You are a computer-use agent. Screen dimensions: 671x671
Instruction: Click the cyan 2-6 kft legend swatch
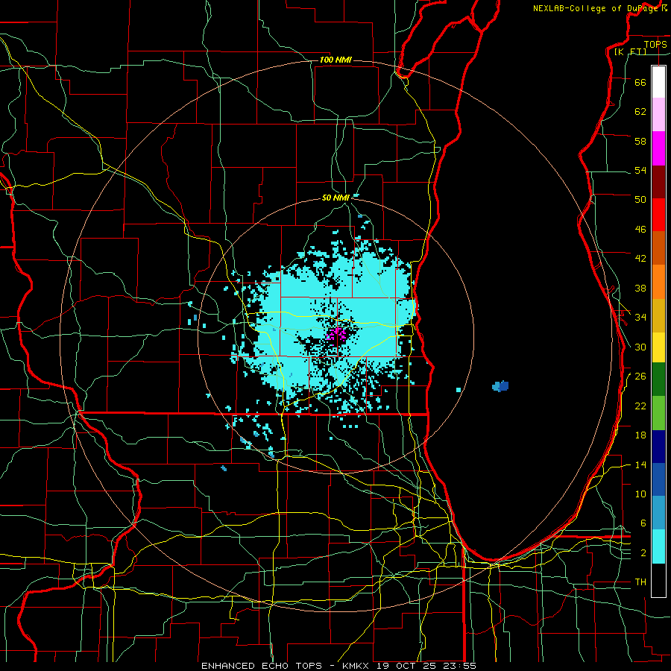pos(658,546)
